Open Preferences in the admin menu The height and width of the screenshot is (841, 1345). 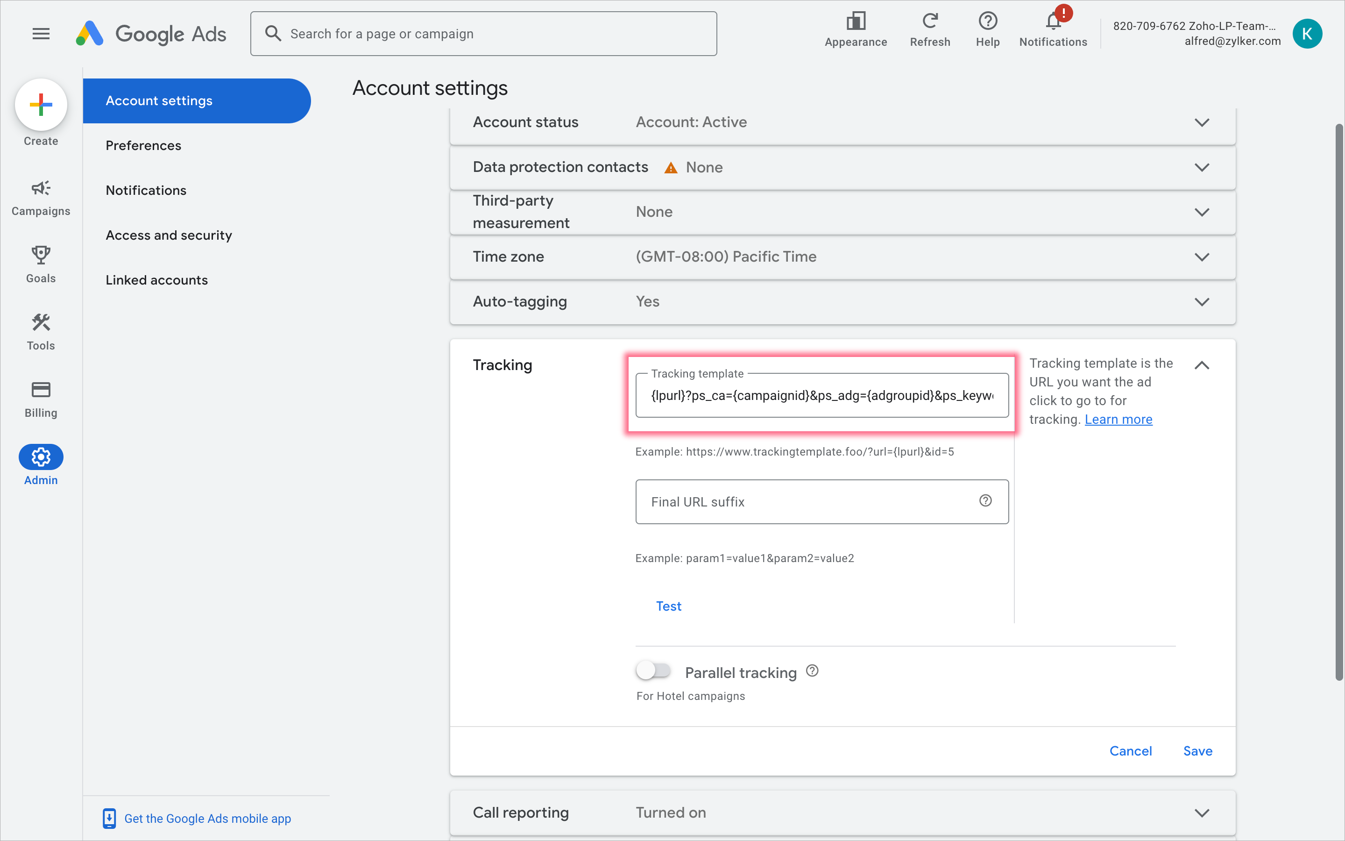point(143,145)
